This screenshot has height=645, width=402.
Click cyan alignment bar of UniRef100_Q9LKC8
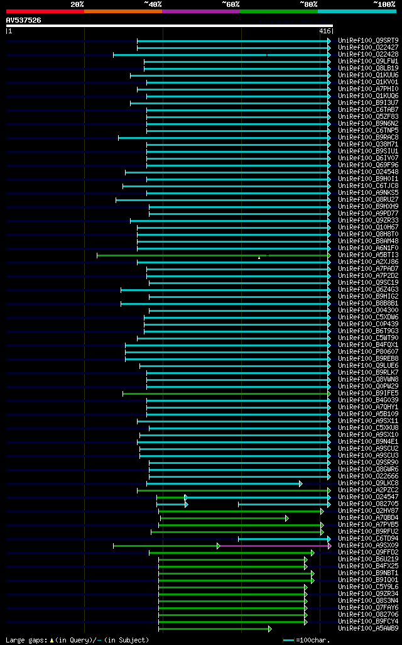point(224,484)
